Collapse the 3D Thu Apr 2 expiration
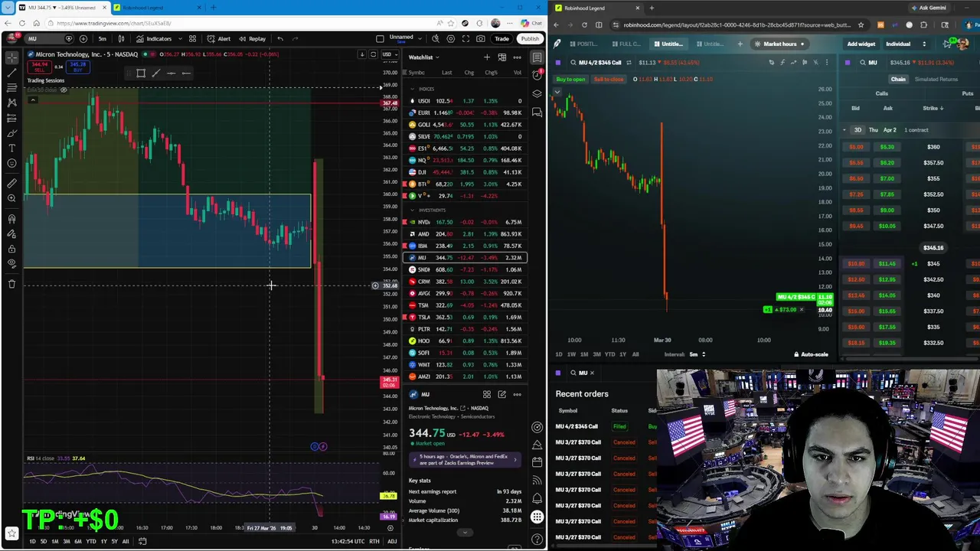 tap(844, 130)
